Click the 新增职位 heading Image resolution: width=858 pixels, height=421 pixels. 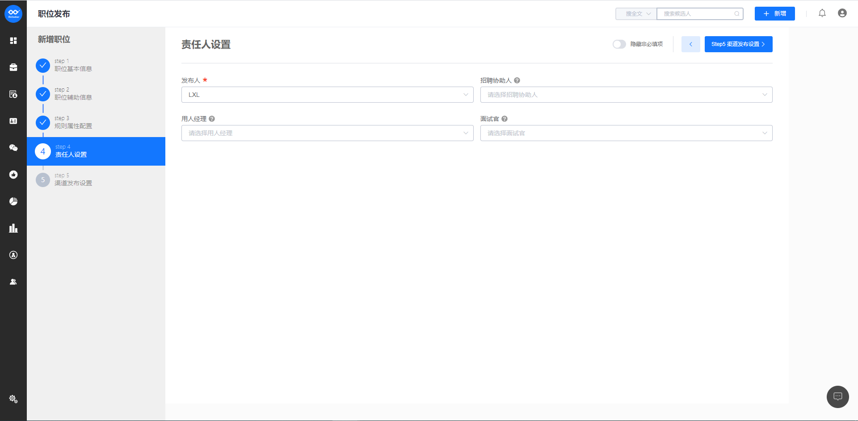coord(54,39)
